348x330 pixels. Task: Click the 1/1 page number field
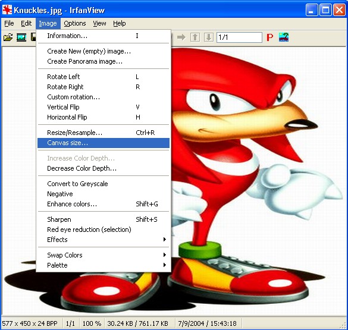click(x=239, y=37)
